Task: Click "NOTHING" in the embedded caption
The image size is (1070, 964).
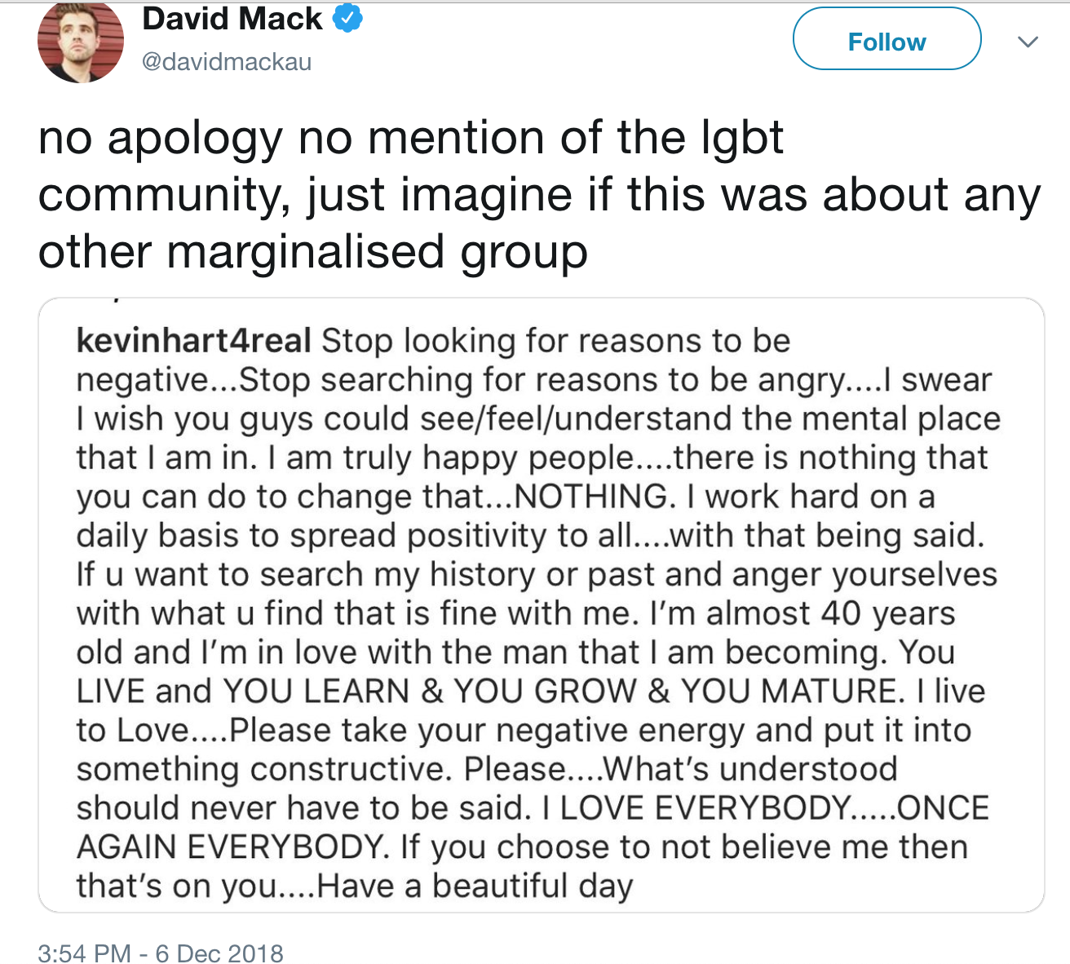Action: (591, 496)
